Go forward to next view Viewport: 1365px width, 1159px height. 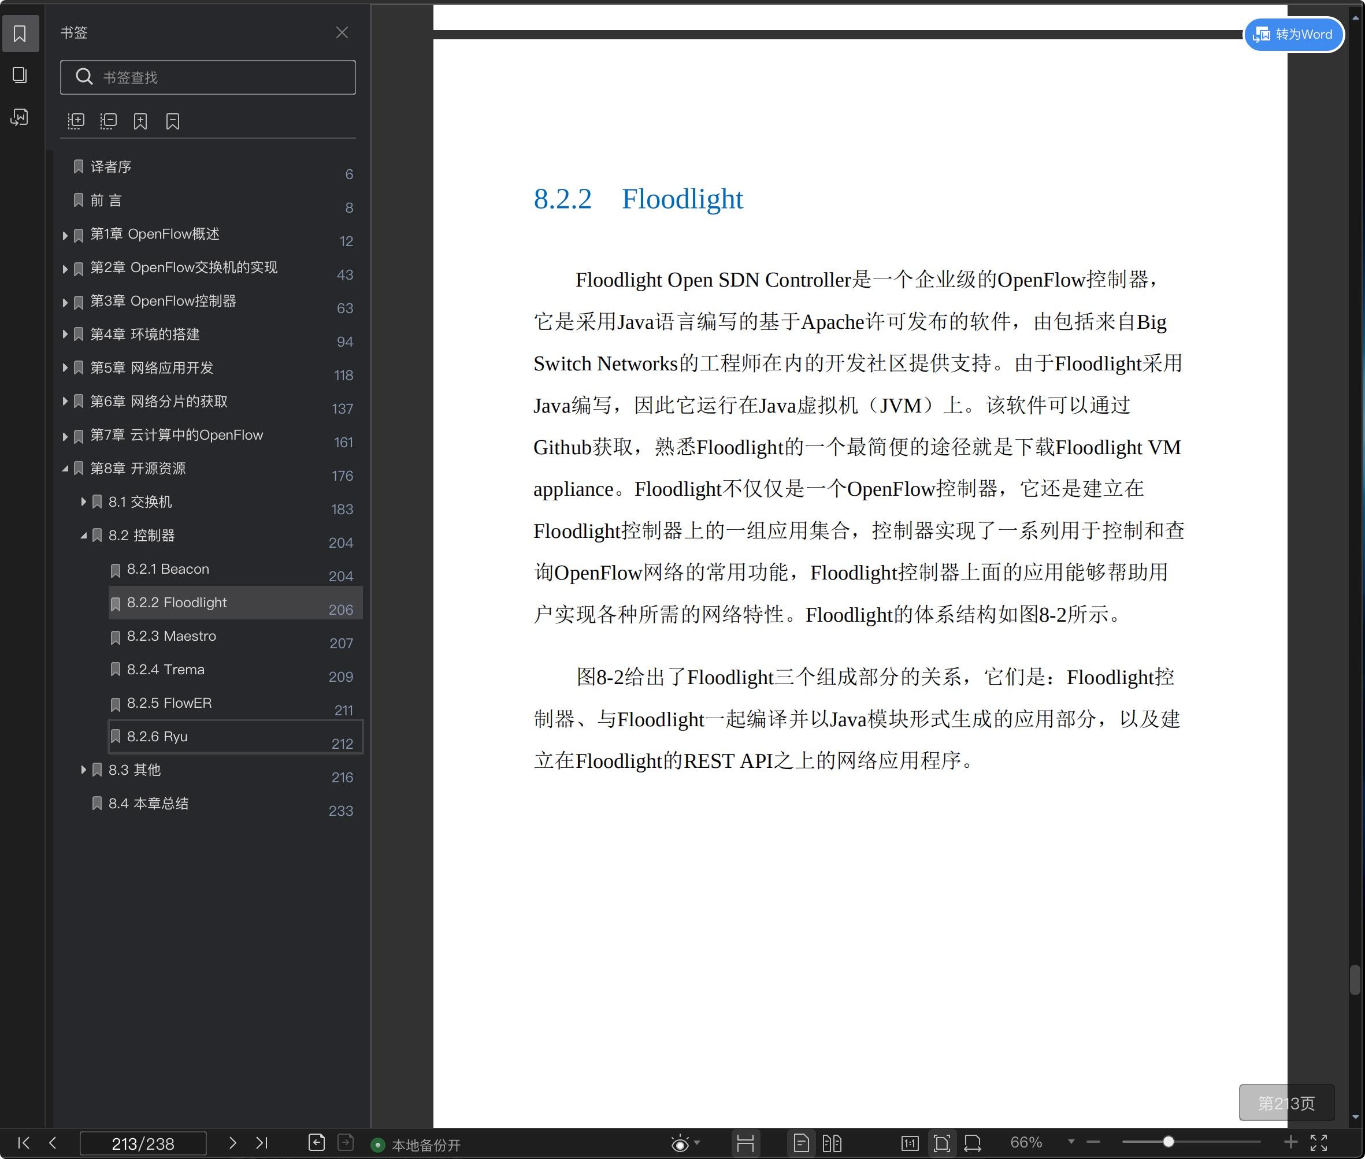346,1143
